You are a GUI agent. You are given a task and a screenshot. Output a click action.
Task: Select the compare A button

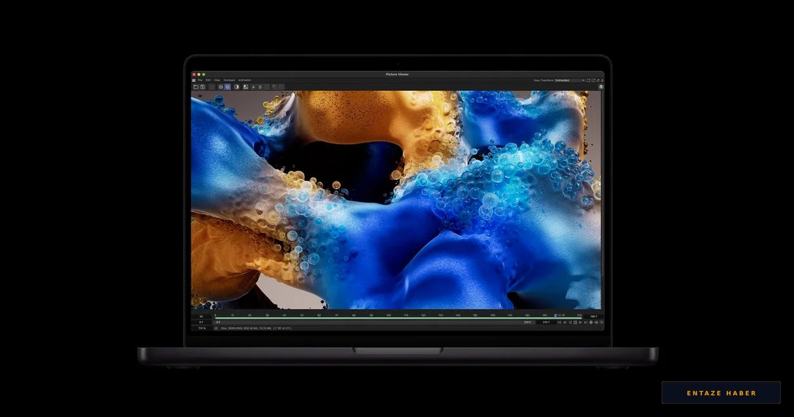click(x=253, y=87)
